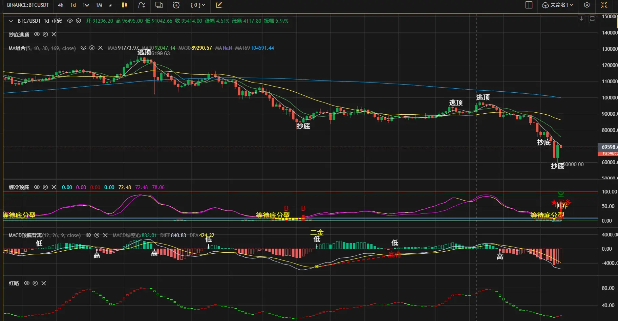Click the 红路 indicator name
Viewport: 618px width, 321px height.
14,283
